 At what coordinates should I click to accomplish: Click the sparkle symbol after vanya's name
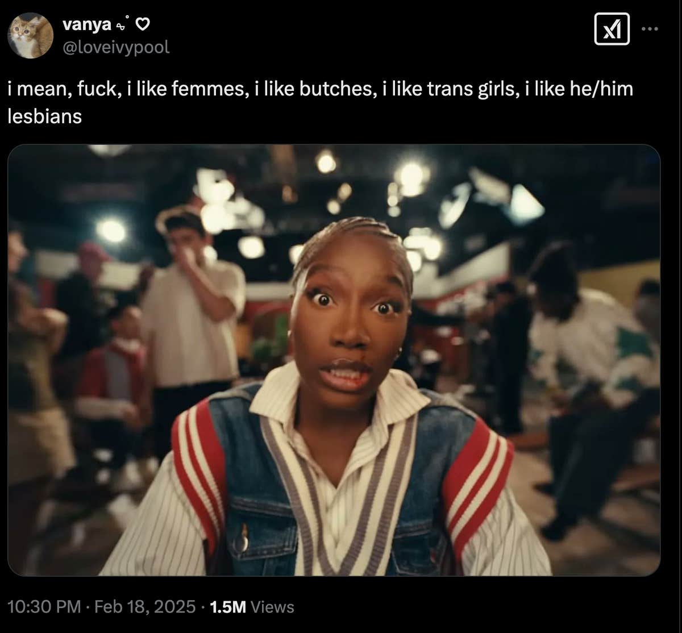[123, 24]
